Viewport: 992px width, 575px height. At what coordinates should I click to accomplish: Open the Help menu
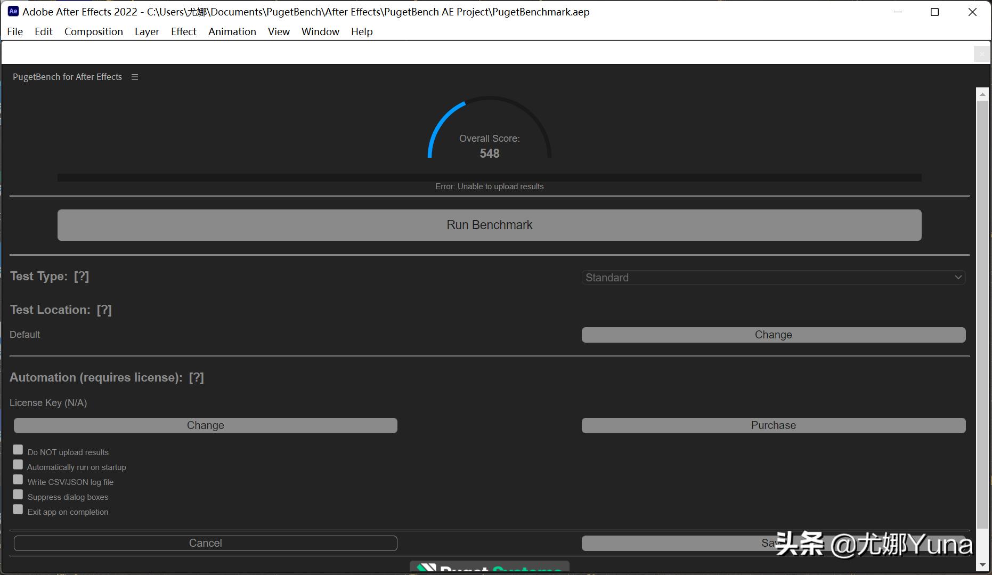(x=362, y=31)
